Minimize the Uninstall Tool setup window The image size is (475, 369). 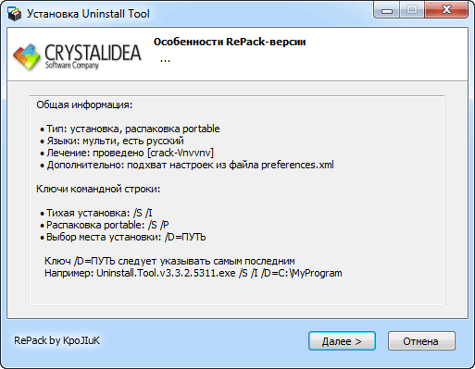[x=387, y=10]
